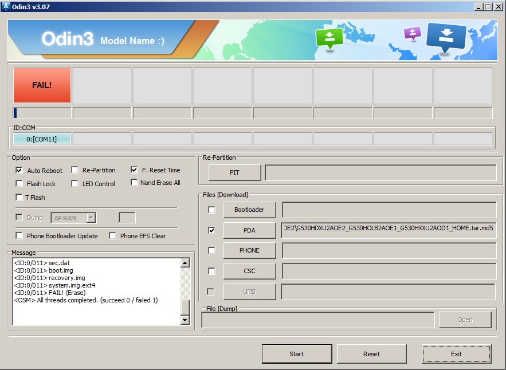Image resolution: width=506 pixels, height=370 pixels.
Task: Enable the Re-Partition checkbox
Action: point(75,170)
